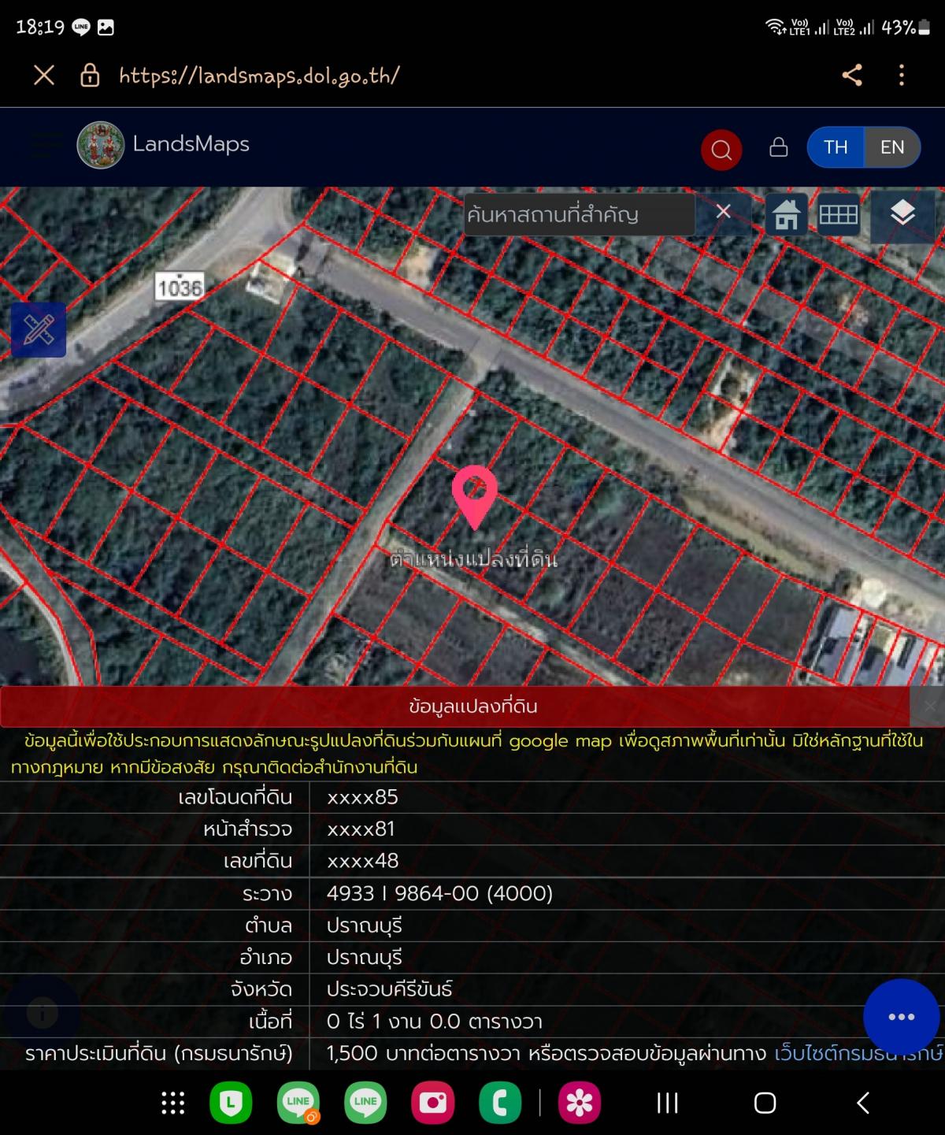
Task: Open the Treasury Department website link
Action: [x=858, y=1053]
